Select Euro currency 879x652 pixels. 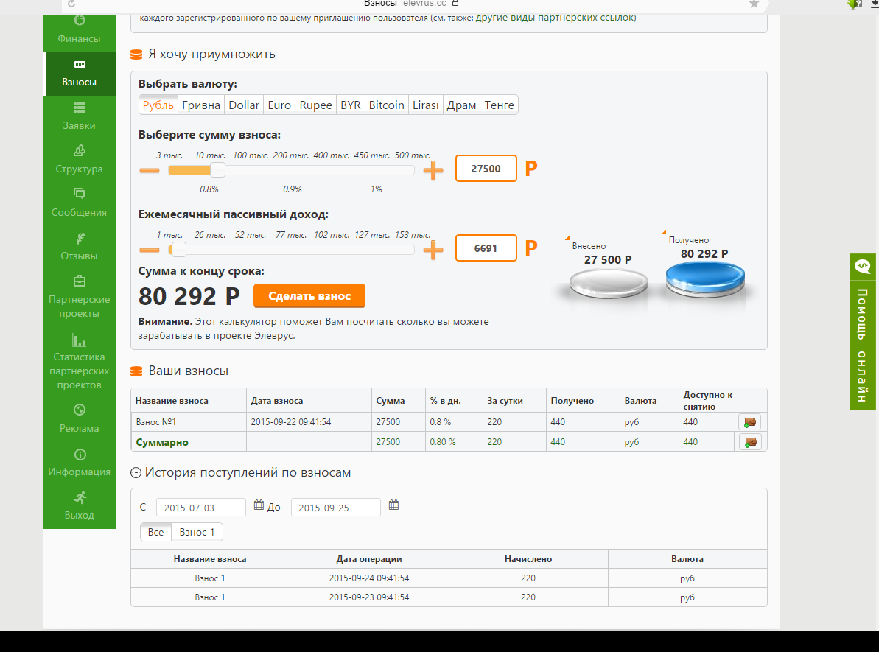(x=279, y=105)
